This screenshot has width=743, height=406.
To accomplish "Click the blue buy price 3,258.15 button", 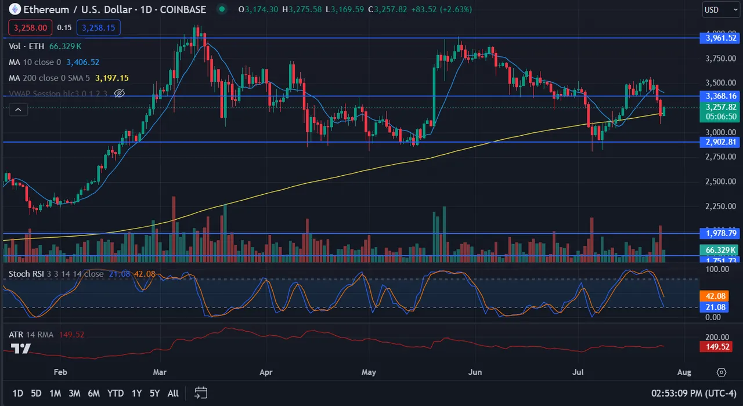I will click(x=99, y=27).
